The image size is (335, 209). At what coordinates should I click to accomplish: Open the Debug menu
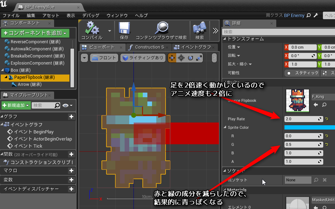(91, 16)
